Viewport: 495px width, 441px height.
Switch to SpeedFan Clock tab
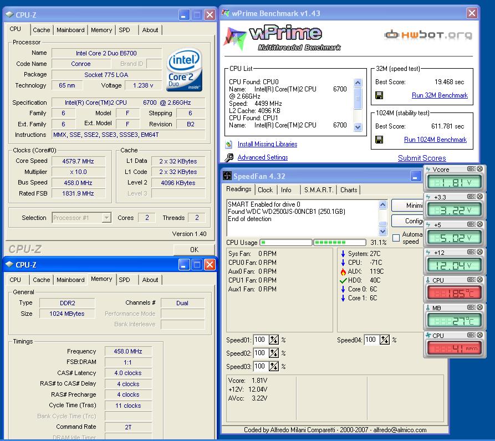pos(265,190)
